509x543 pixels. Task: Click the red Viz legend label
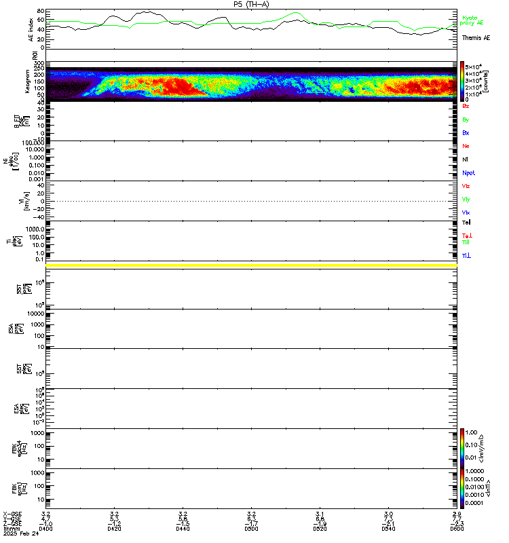466,186
